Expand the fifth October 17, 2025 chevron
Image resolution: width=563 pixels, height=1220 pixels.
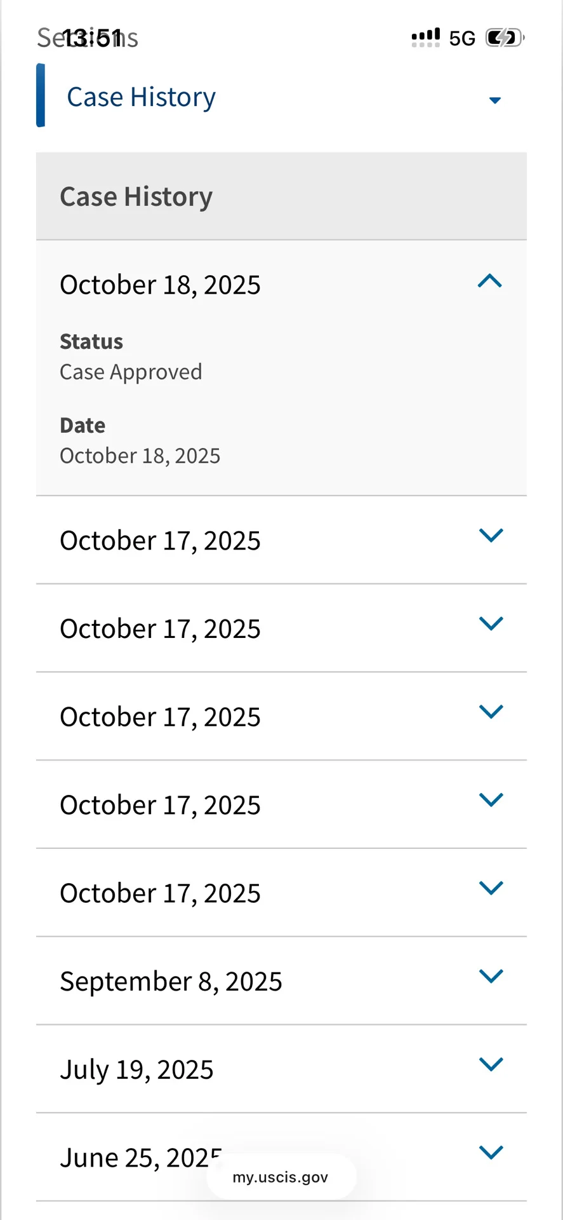click(x=491, y=888)
